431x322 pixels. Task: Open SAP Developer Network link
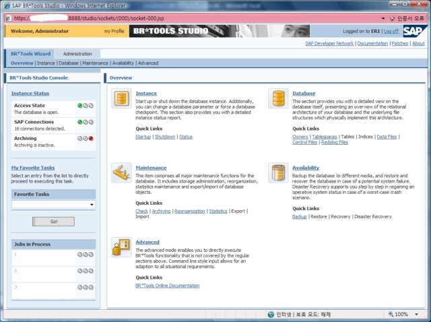tap(329, 43)
